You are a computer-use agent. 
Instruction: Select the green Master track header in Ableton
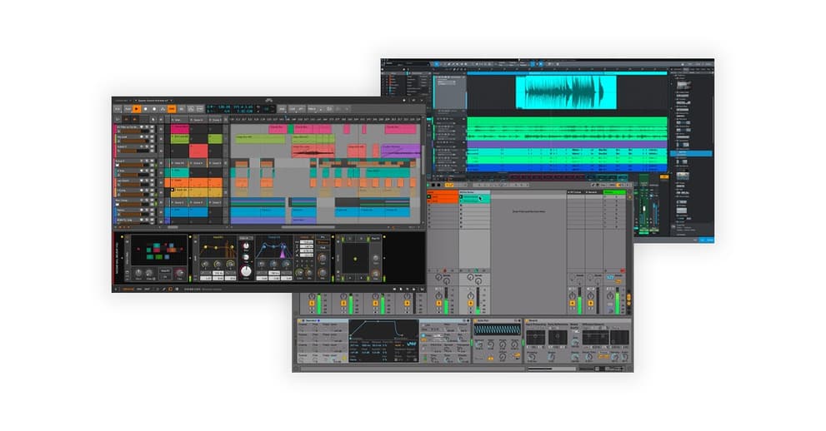tap(614, 192)
